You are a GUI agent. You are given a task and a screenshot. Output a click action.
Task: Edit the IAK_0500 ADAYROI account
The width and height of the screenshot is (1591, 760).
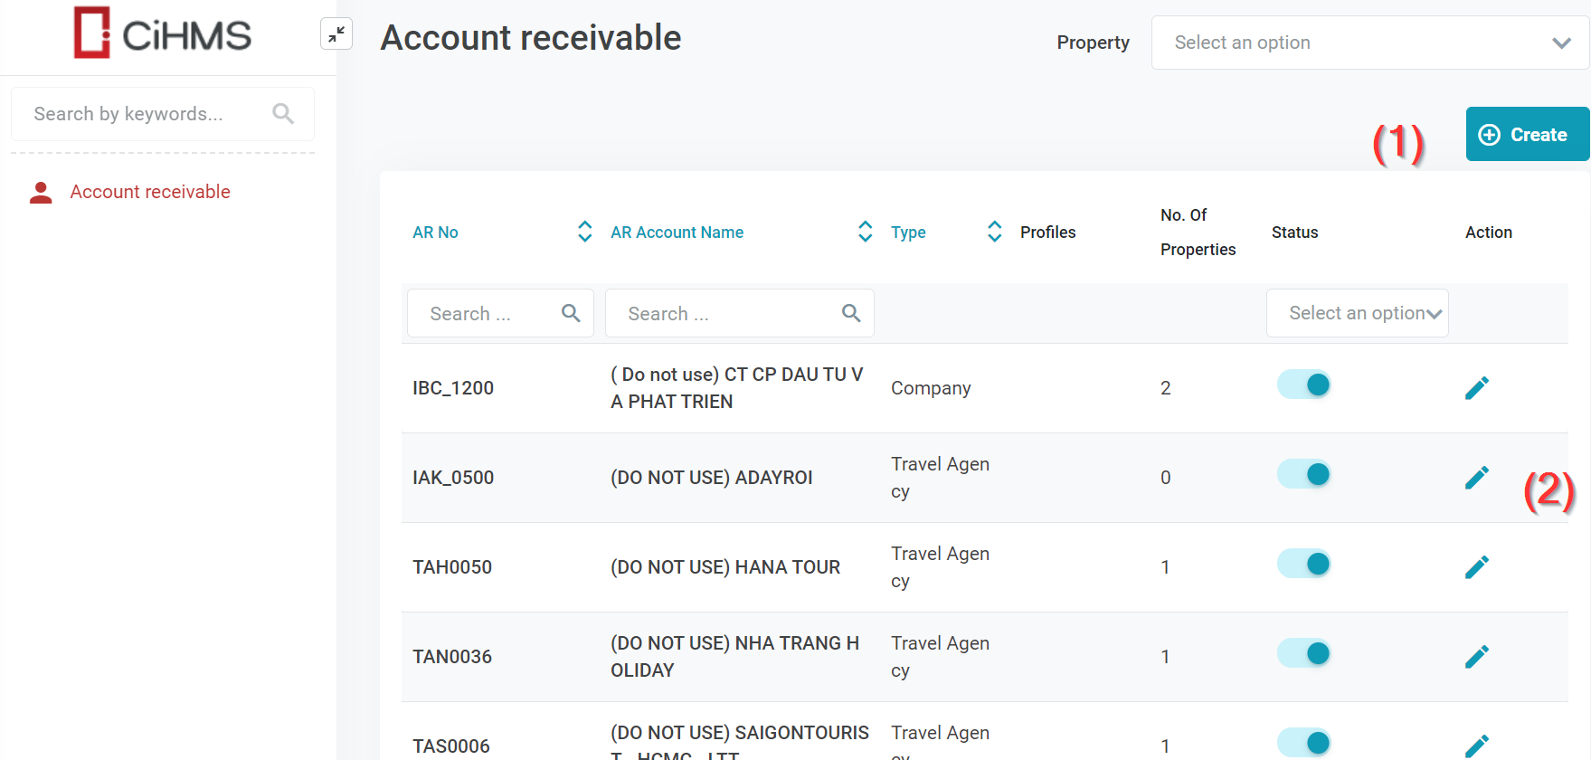click(x=1476, y=478)
